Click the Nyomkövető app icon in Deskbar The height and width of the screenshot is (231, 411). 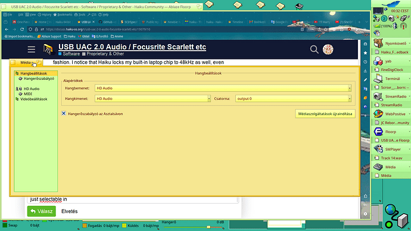pyautogui.click(x=378, y=43)
